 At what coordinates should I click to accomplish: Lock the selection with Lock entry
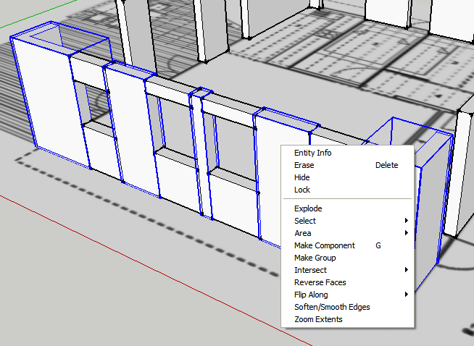point(302,190)
